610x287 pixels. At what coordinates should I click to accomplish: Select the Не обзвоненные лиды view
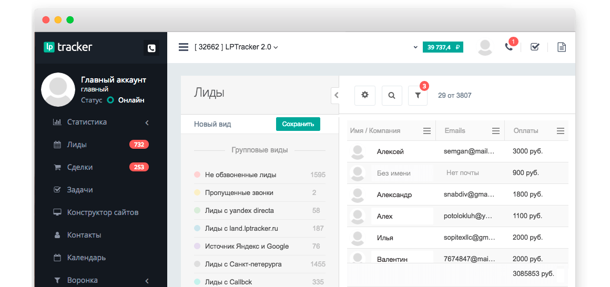click(x=240, y=175)
